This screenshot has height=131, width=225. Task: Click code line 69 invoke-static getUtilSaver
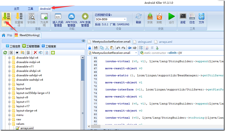pos(165,76)
